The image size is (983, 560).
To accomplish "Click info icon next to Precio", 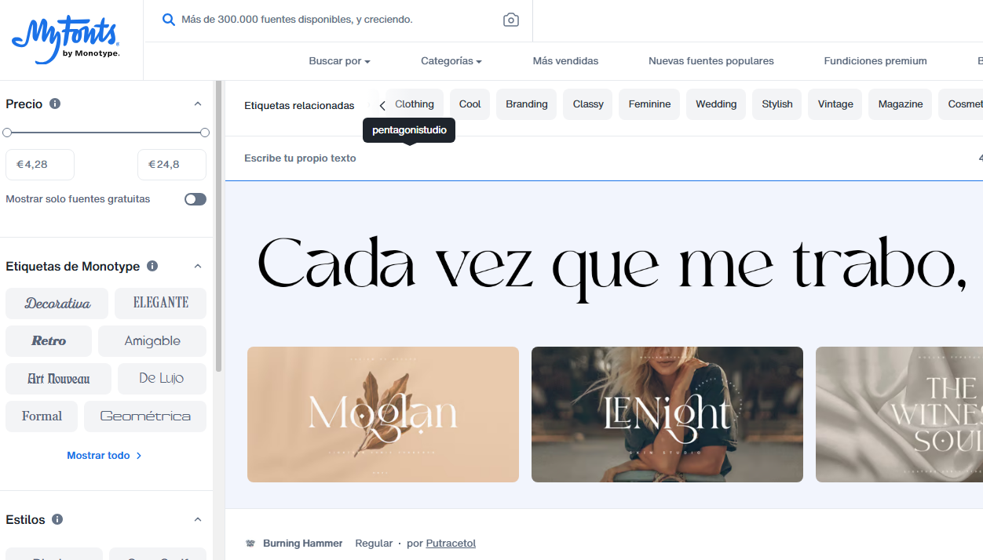I will point(55,104).
